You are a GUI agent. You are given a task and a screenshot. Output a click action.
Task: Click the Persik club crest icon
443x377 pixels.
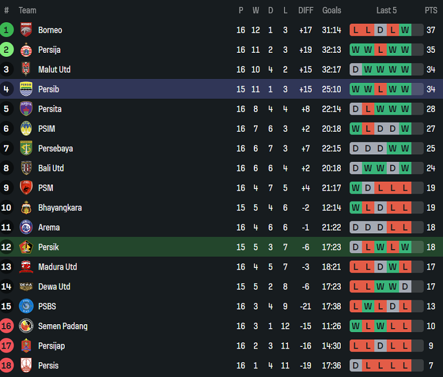pyautogui.click(x=26, y=247)
